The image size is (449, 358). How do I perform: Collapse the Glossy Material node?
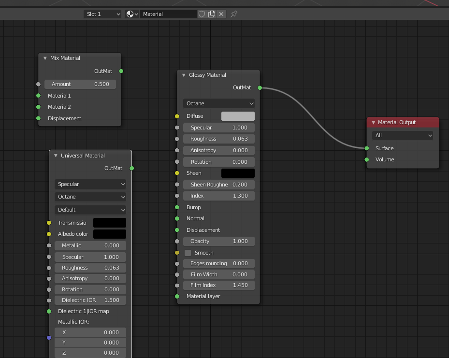(184, 75)
